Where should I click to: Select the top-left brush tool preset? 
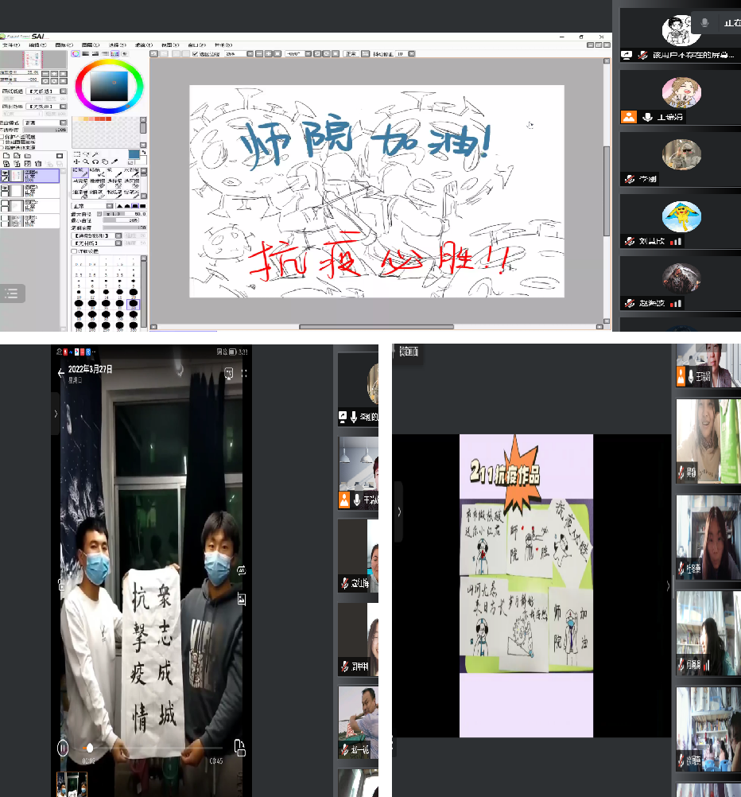coord(80,173)
